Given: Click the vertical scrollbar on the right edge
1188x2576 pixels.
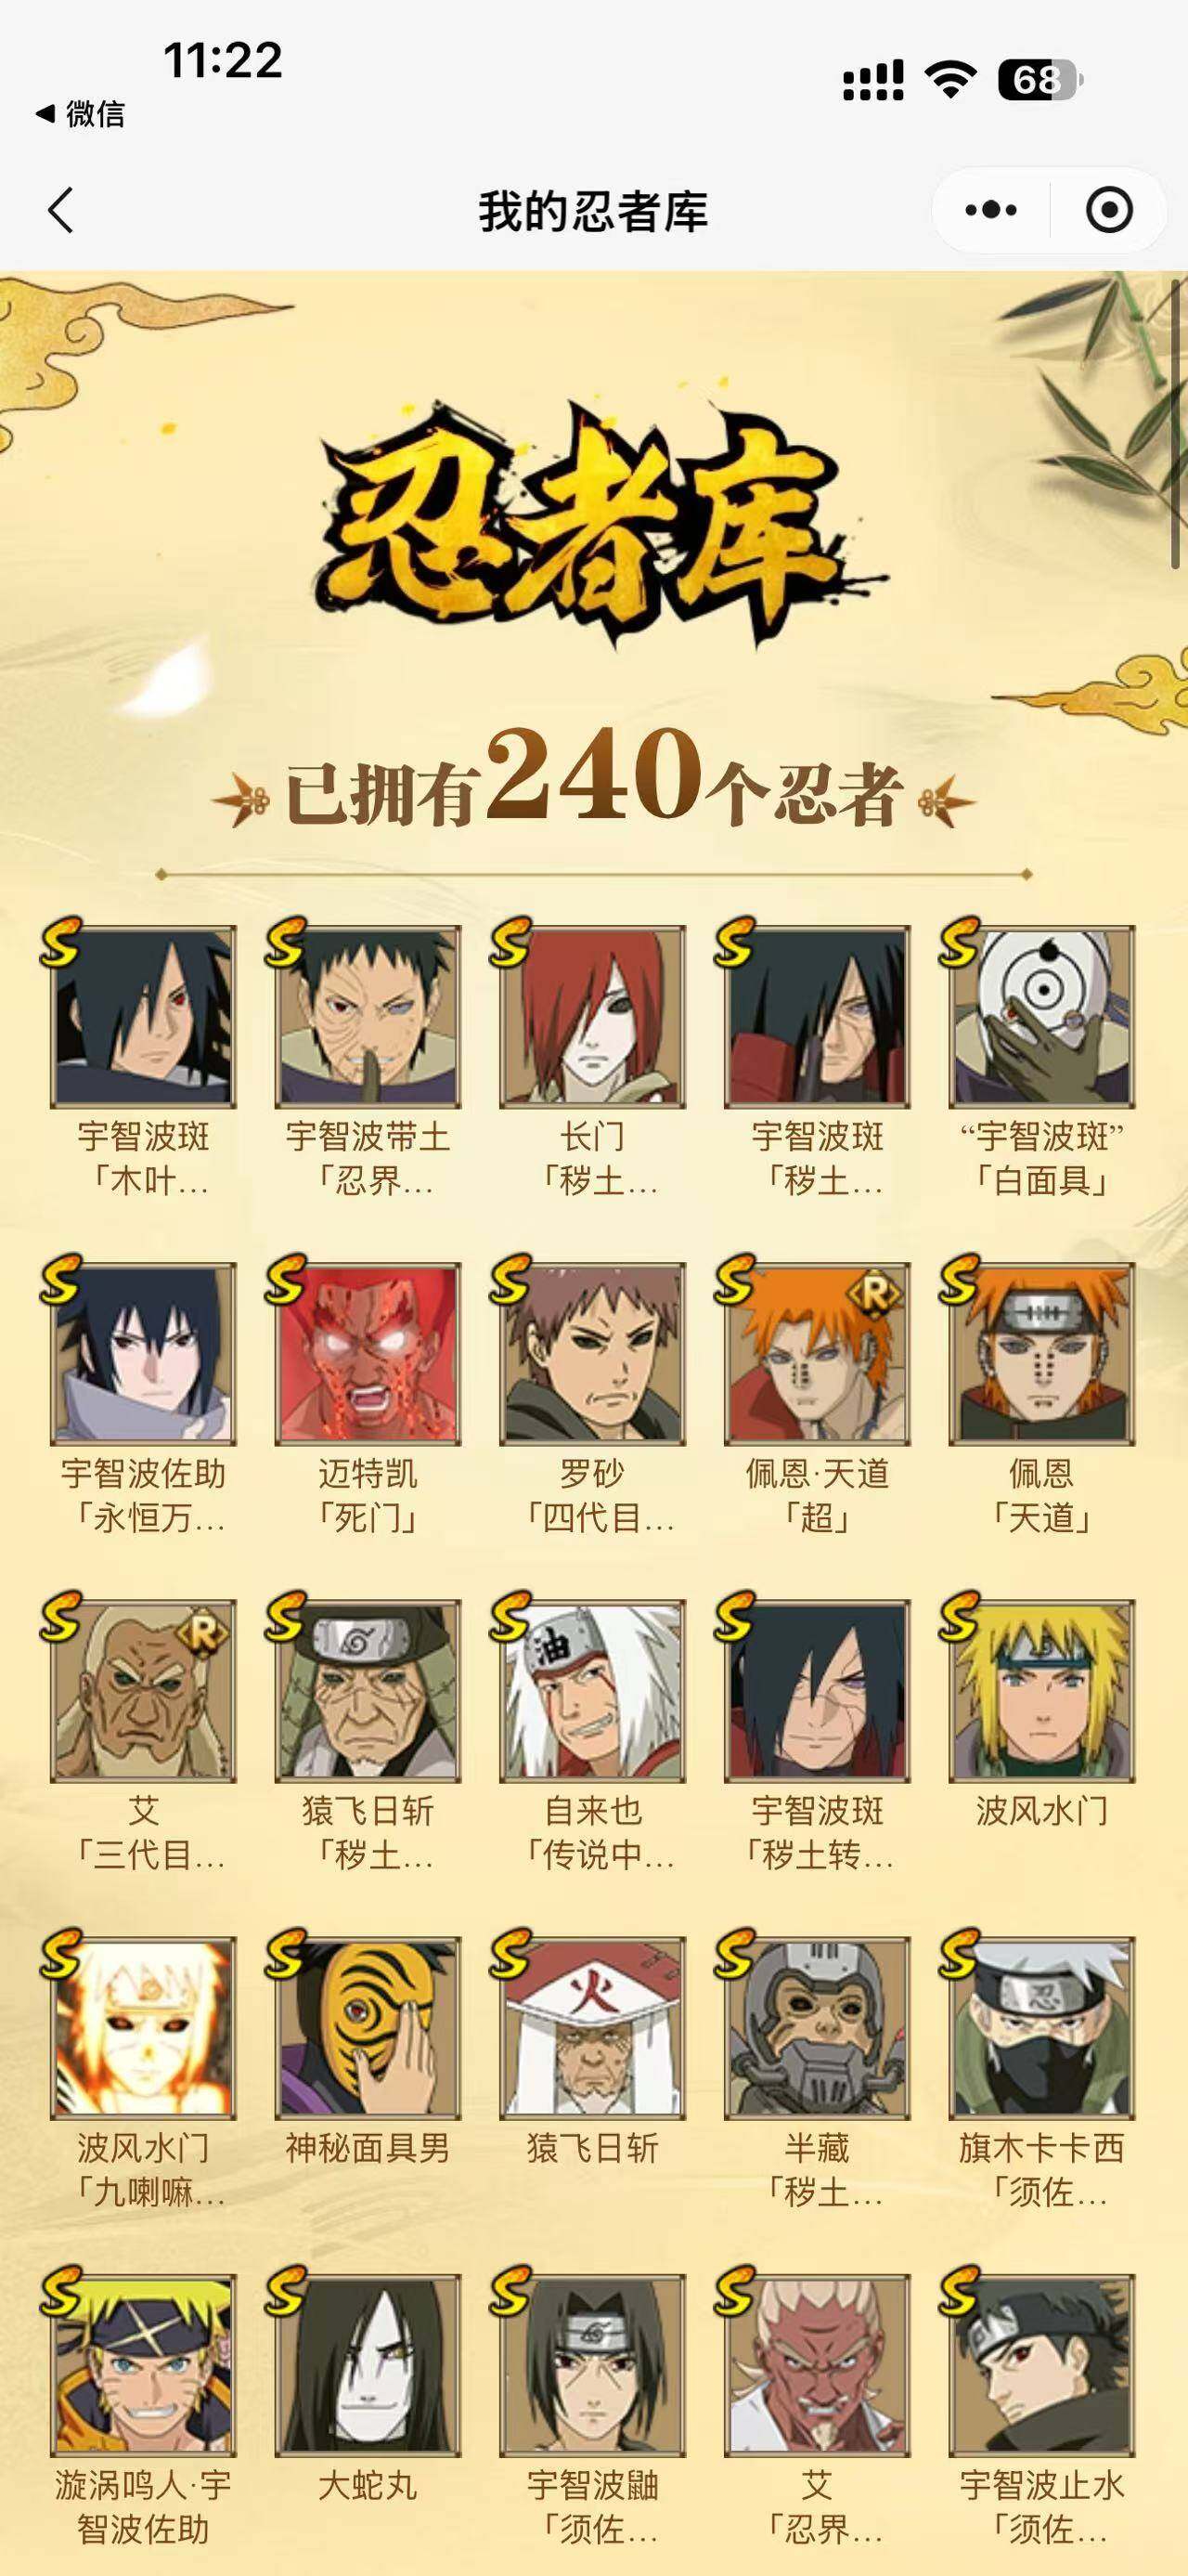Looking at the screenshot, I should (1176, 425).
